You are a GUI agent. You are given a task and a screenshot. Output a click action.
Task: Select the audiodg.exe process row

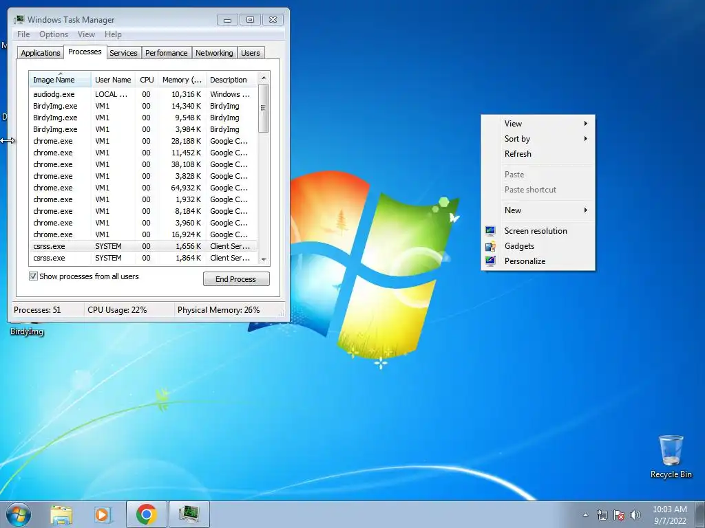143,94
